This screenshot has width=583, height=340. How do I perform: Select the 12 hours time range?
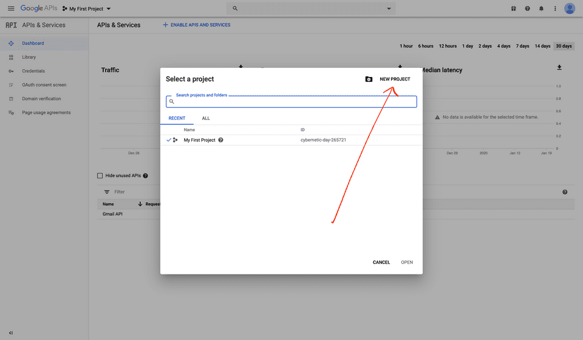click(x=448, y=46)
